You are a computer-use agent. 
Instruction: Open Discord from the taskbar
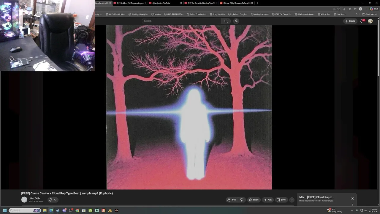coord(64,210)
